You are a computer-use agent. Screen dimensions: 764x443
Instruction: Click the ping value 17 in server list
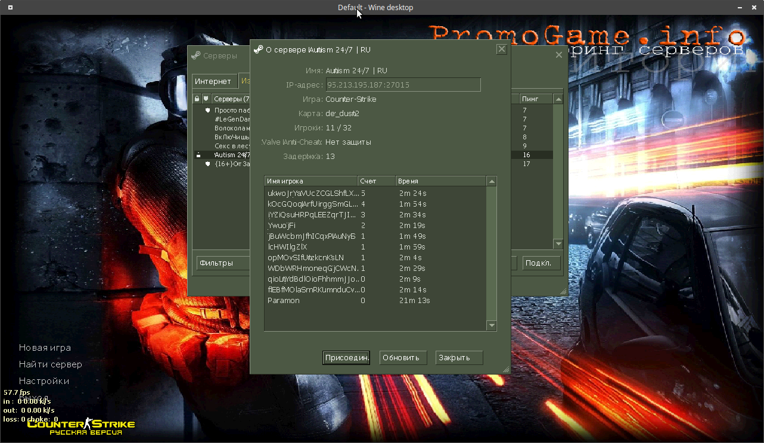pos(526,164)
